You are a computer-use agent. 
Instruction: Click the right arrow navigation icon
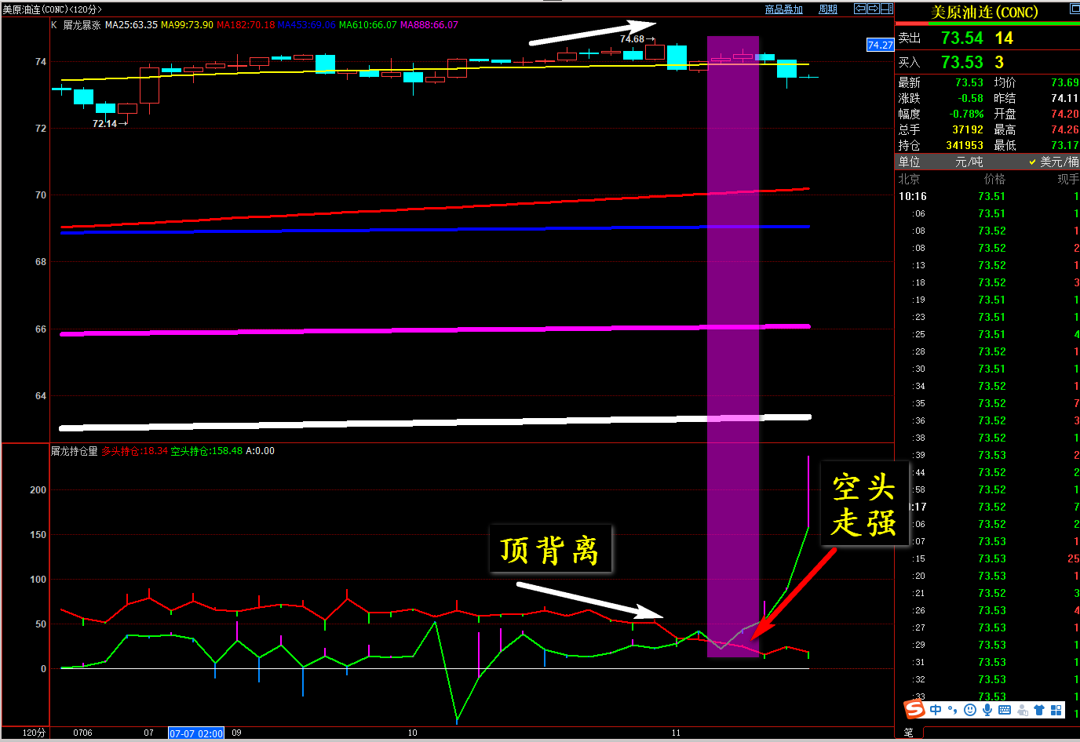click(873, 9)
